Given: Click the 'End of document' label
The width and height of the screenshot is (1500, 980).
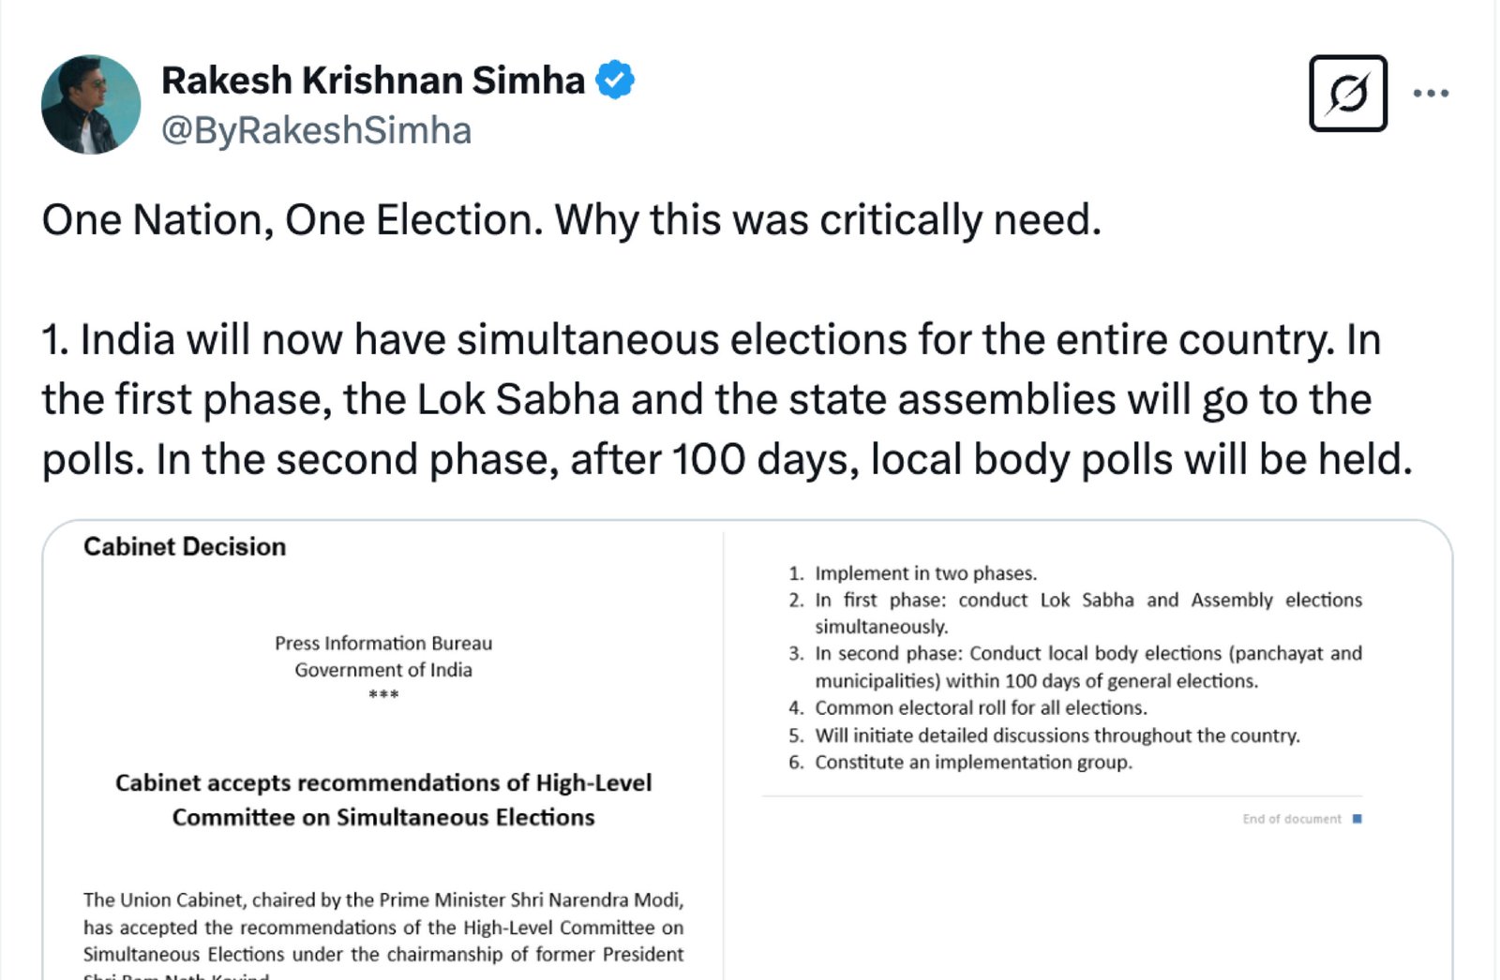Looking at the screenshot, I should [1292, 819].
